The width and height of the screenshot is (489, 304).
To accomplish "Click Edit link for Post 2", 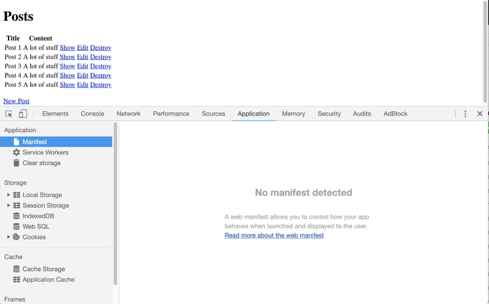I will [x=83, y=57].
